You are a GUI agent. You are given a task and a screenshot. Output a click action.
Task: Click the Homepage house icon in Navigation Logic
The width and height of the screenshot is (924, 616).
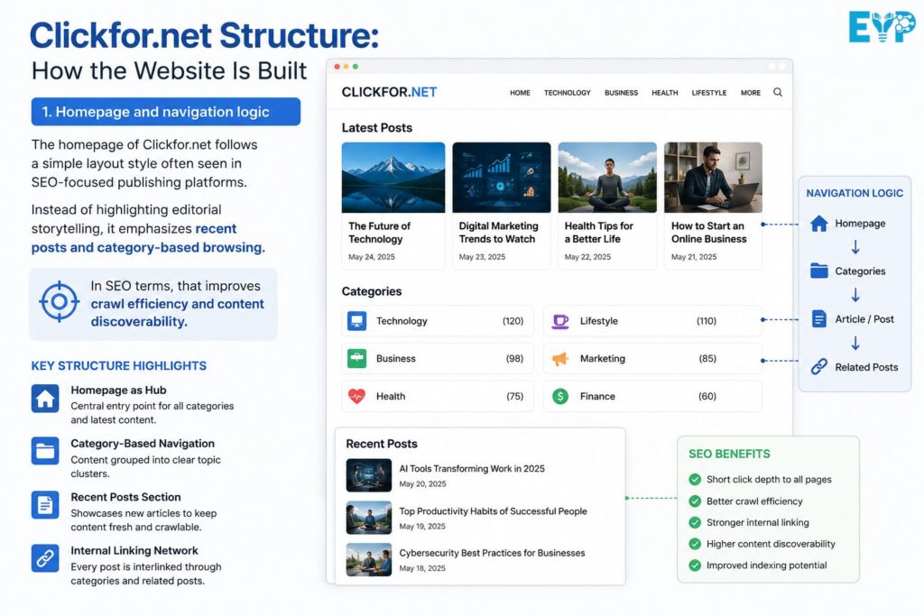point(819,223)
